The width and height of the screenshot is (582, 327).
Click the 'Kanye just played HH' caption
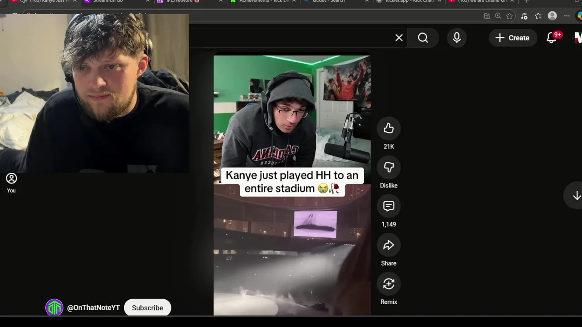[x=292, y=182]
